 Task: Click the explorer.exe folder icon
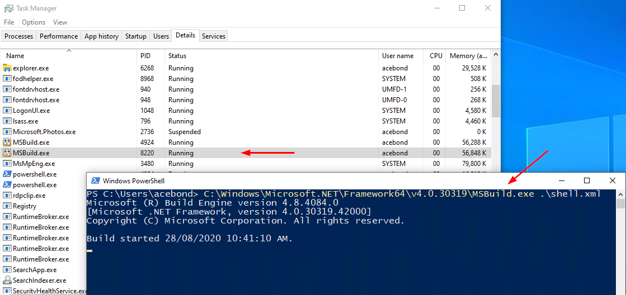(x=7, y=68)
